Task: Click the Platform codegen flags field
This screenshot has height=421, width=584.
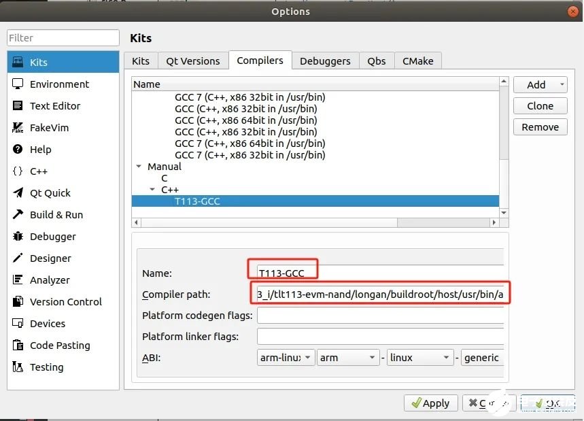Action: [380, 315]
